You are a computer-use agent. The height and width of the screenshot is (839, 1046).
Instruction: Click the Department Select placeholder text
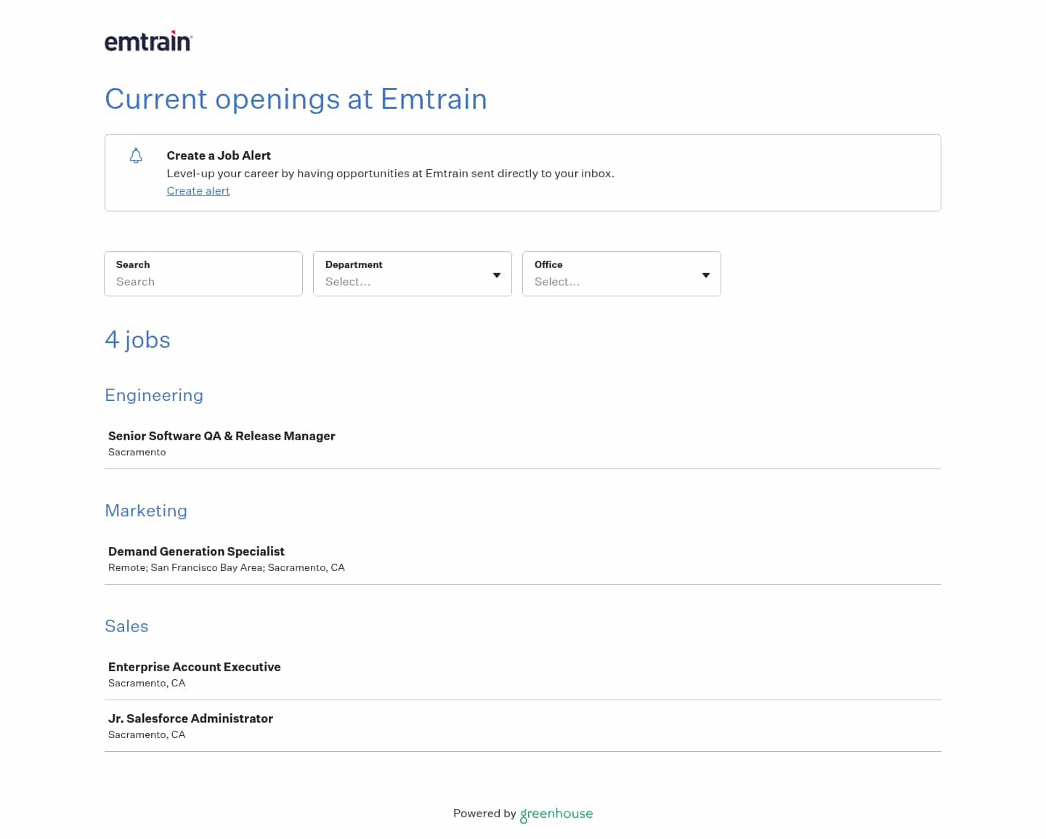point(348,282)
